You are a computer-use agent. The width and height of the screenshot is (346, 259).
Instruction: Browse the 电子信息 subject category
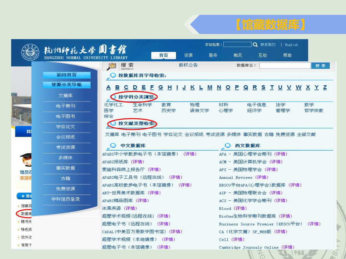click(257, 105)
